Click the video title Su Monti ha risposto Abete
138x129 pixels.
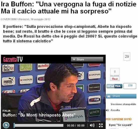39,115
